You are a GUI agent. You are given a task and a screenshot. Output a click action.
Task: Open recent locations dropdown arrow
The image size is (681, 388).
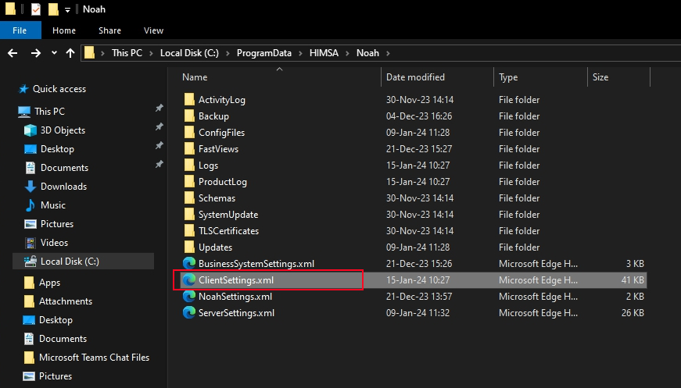tap(54, 53)
